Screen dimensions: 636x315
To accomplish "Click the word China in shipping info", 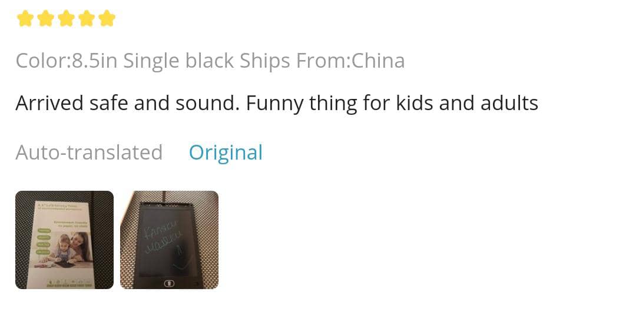I will coord(378,61).
